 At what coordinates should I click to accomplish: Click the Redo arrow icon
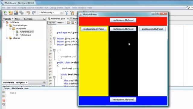[33, 13]
